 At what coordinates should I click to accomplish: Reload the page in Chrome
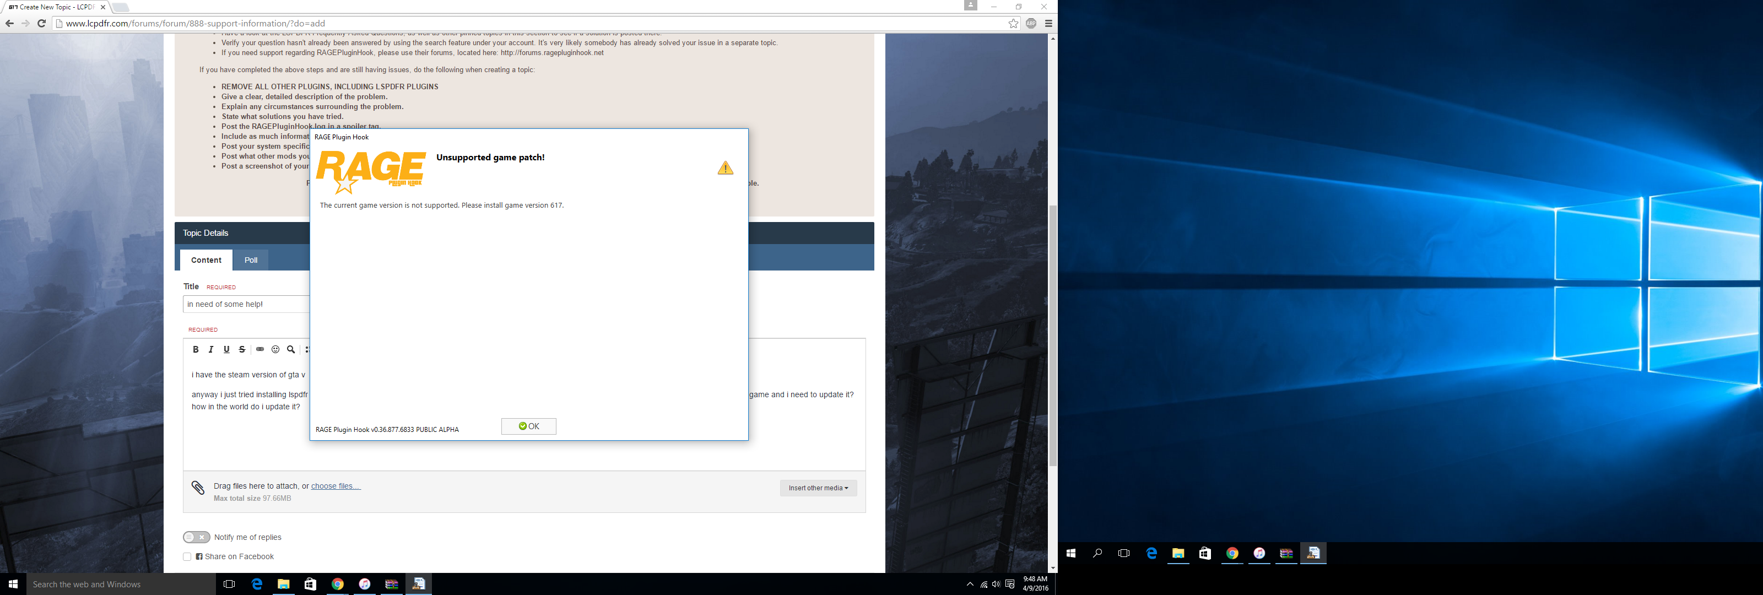(42, 23)
